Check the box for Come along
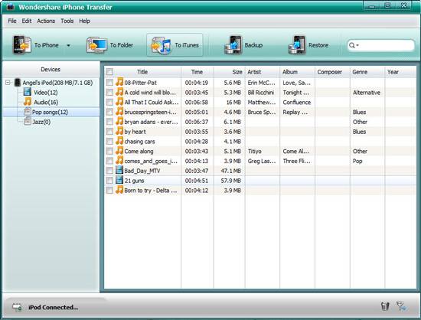 point(109,151)
